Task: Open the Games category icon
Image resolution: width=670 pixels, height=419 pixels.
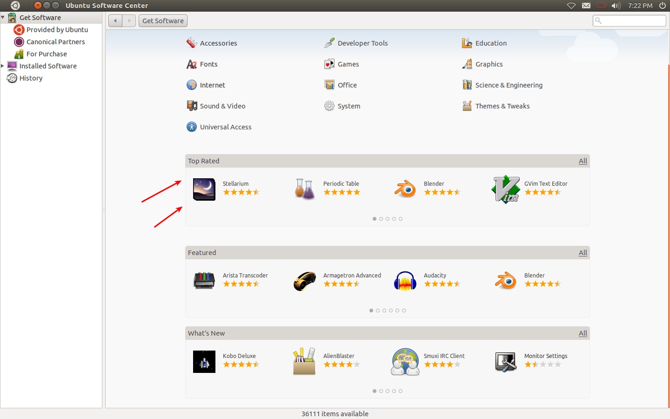Action: 329,64
